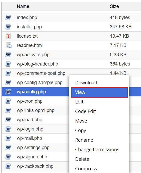Select the wp-signup.php file name

pyautogui.click(x=32, y=157)
